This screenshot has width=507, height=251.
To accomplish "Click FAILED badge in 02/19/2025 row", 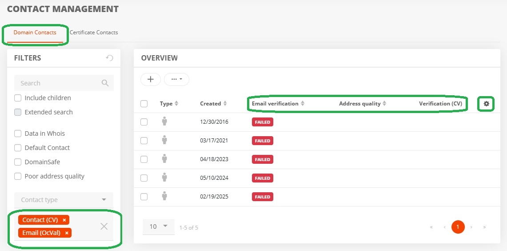I will click(263, 197).
